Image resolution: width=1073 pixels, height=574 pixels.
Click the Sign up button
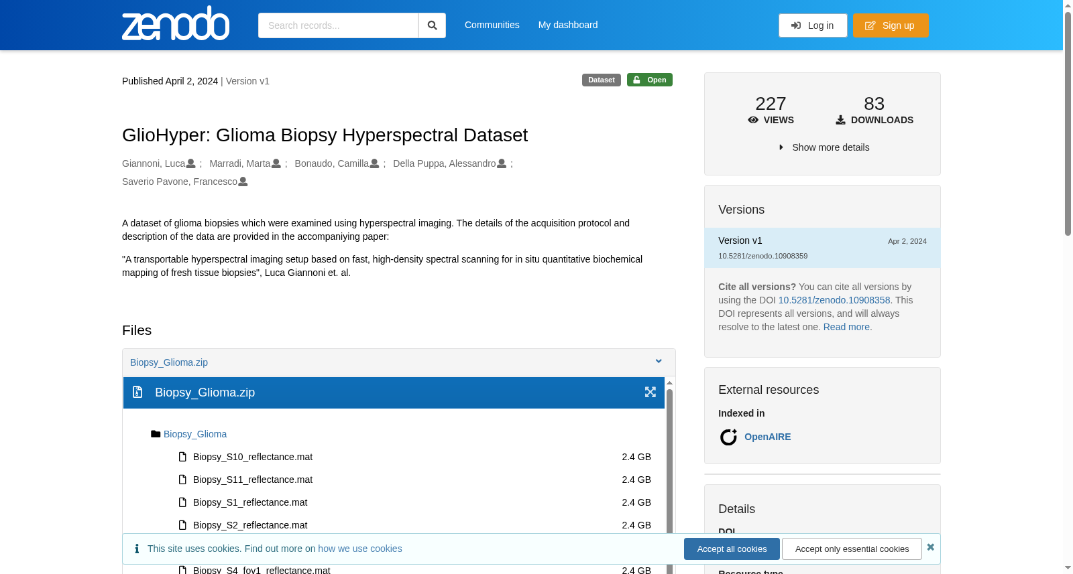891,25
